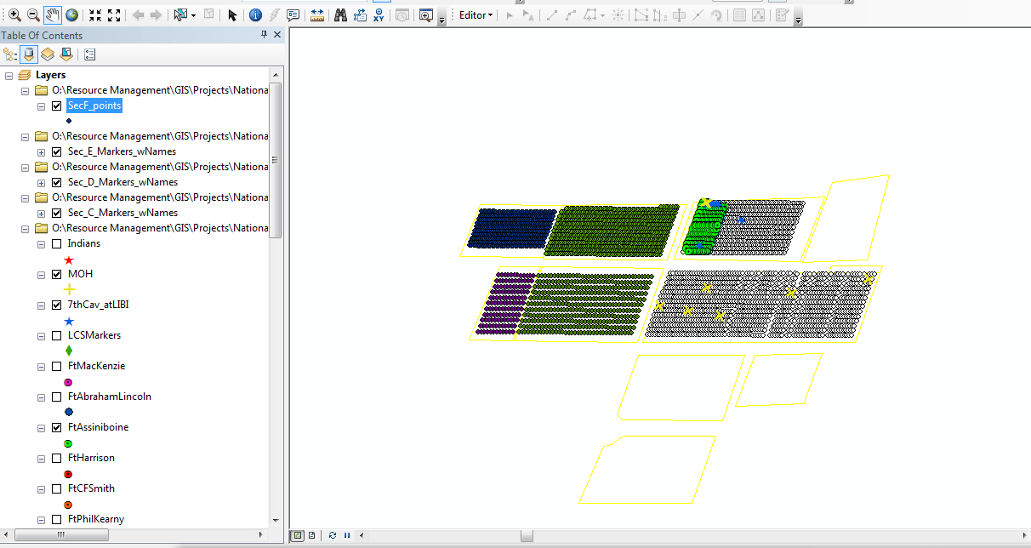Click the Refresh view button
Viewport: 1031px width, 548px height.
click(x=332, y=535)
